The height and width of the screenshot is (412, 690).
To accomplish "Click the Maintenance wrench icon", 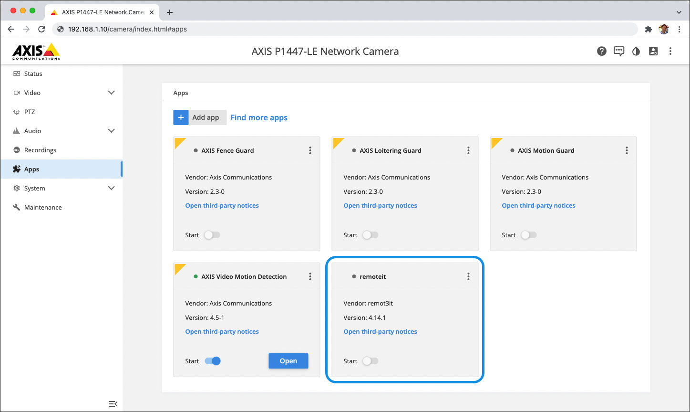I will tap(17, 207).
